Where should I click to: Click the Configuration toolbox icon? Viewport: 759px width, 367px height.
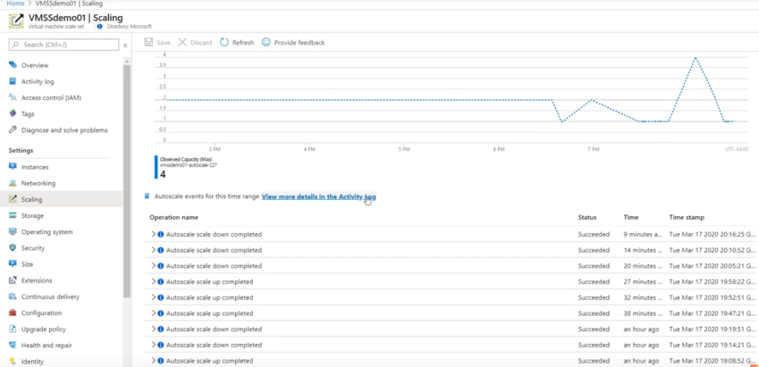tap(13, 312)
